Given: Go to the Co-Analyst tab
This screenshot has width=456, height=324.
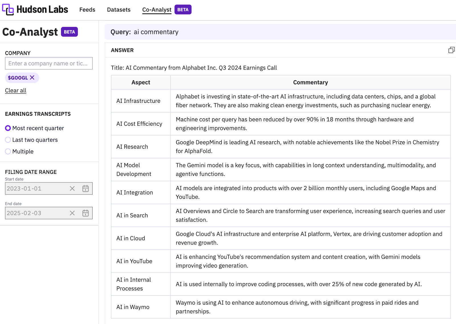Looking at the screenshot, I should click(157, 10).
